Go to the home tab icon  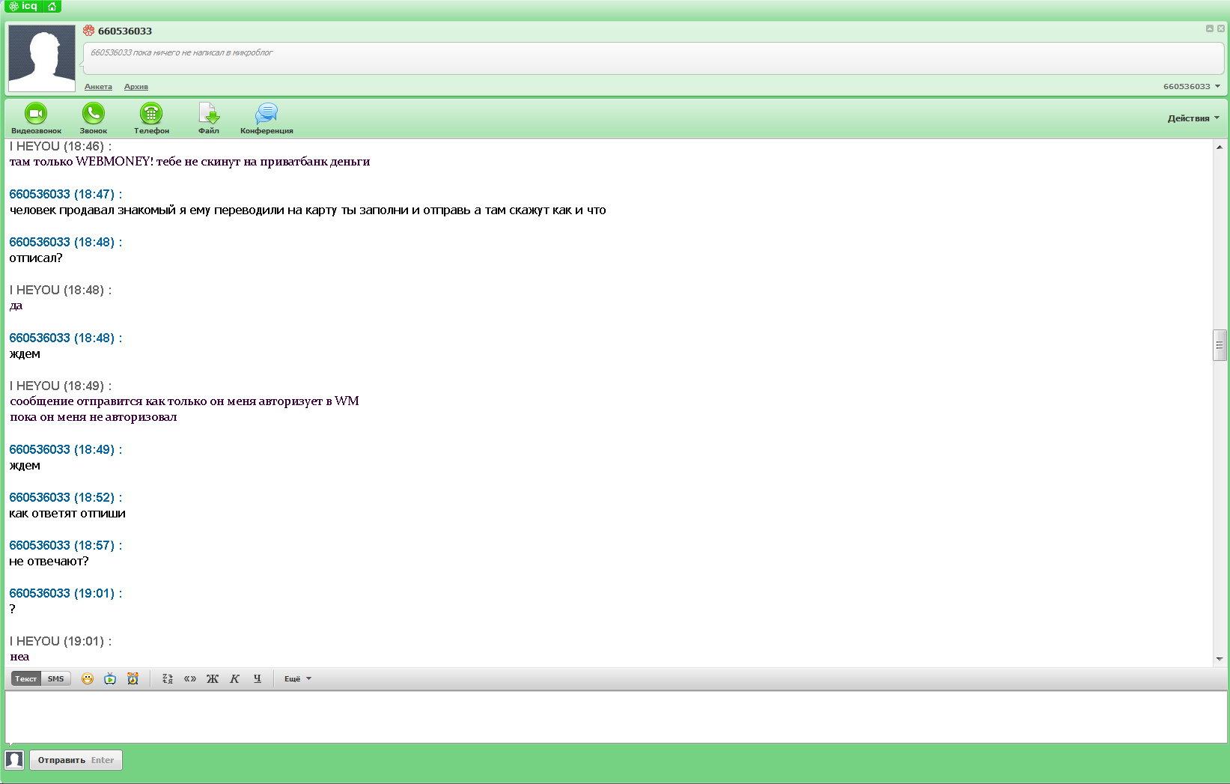click(52, 6)
